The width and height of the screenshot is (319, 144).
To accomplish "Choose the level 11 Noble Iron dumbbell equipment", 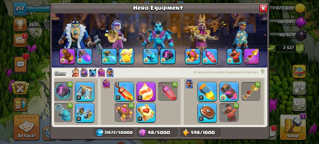I will coord(85,113).
